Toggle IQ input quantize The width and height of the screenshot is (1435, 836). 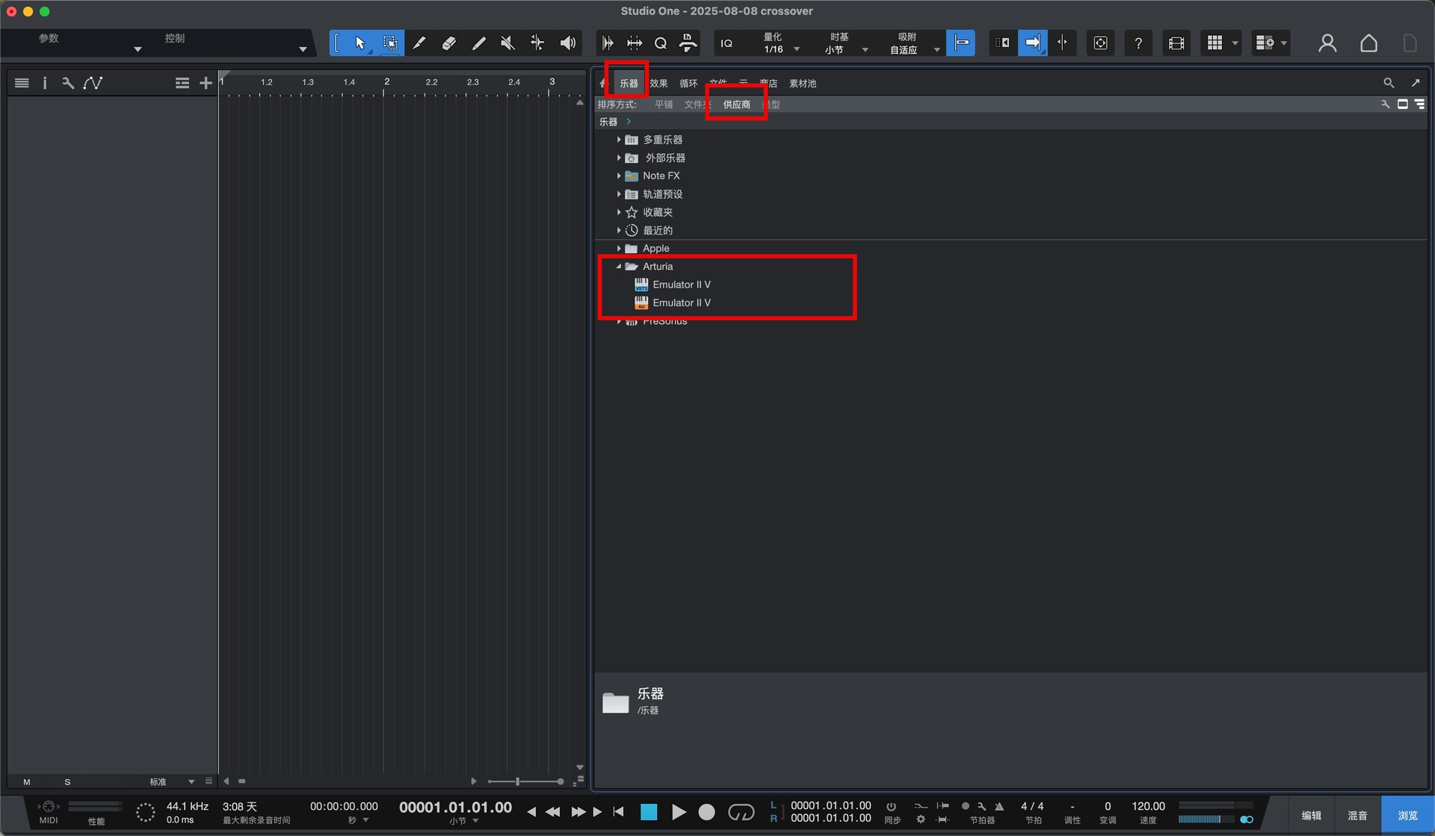click(x=726, y=43)
